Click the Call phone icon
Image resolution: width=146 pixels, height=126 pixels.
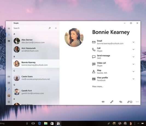[x=94, y=49]
